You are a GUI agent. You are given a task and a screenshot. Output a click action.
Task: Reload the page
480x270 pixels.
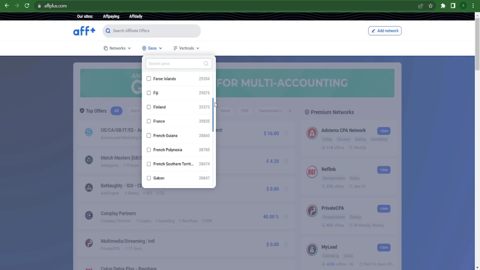[x=27, y=6]
